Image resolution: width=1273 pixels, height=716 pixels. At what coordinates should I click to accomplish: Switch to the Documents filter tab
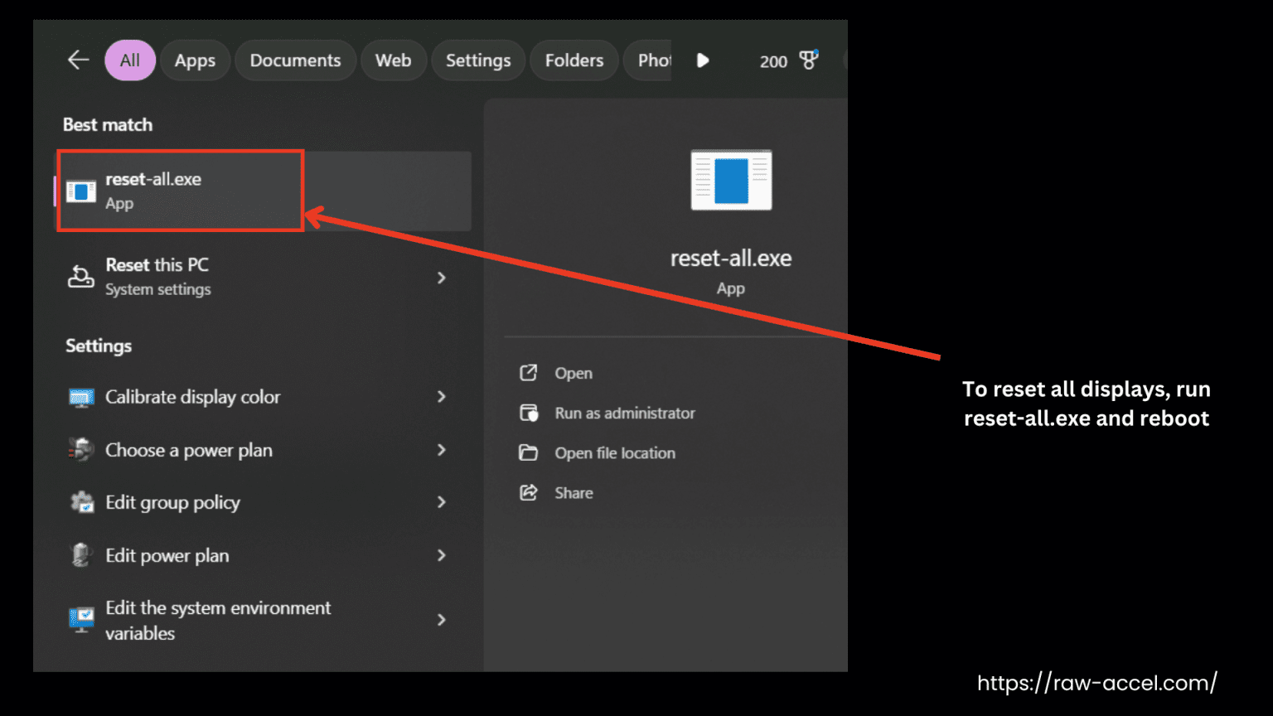point(295,60)
